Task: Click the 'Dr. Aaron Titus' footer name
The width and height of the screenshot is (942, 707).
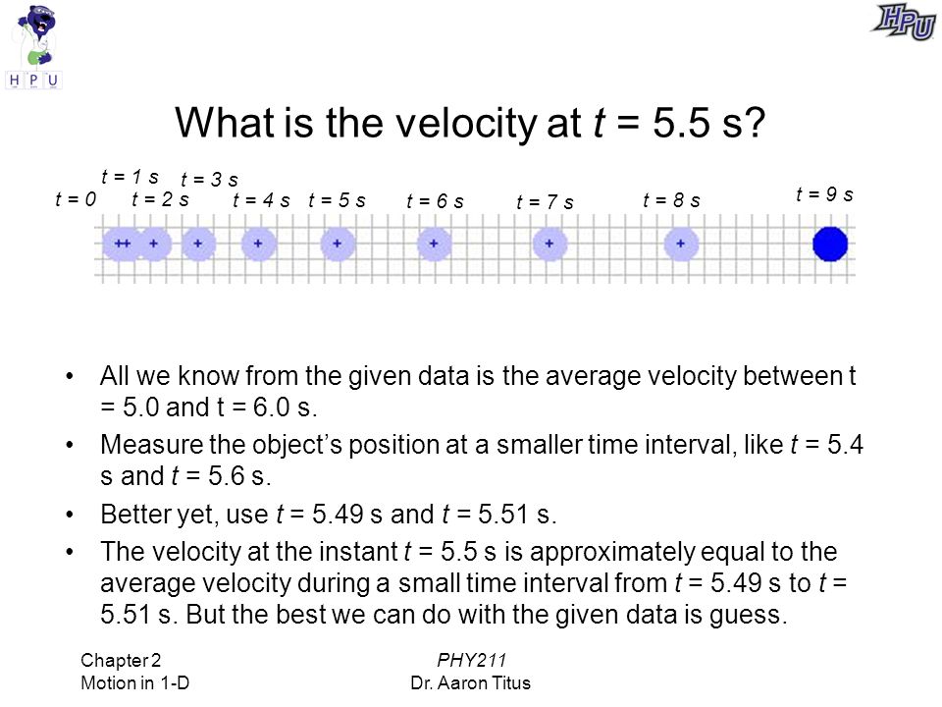Action: coord(470,683)
